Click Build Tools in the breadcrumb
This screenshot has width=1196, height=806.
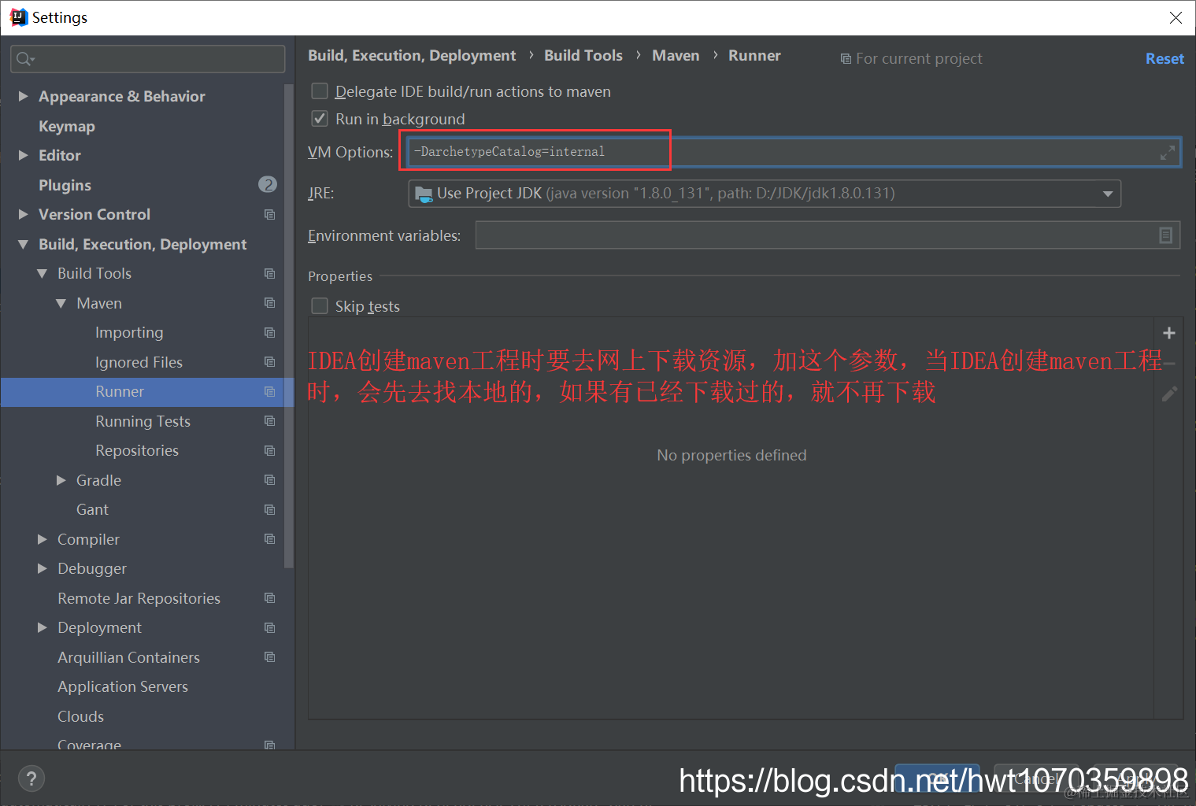point(583,56)
